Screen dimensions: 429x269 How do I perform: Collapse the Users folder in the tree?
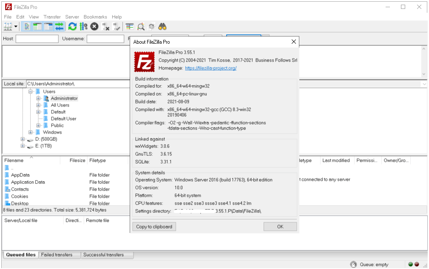pyautogui.click(x=30, y=92)
